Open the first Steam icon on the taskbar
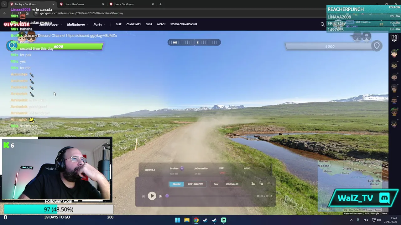 tap(205, 220)
